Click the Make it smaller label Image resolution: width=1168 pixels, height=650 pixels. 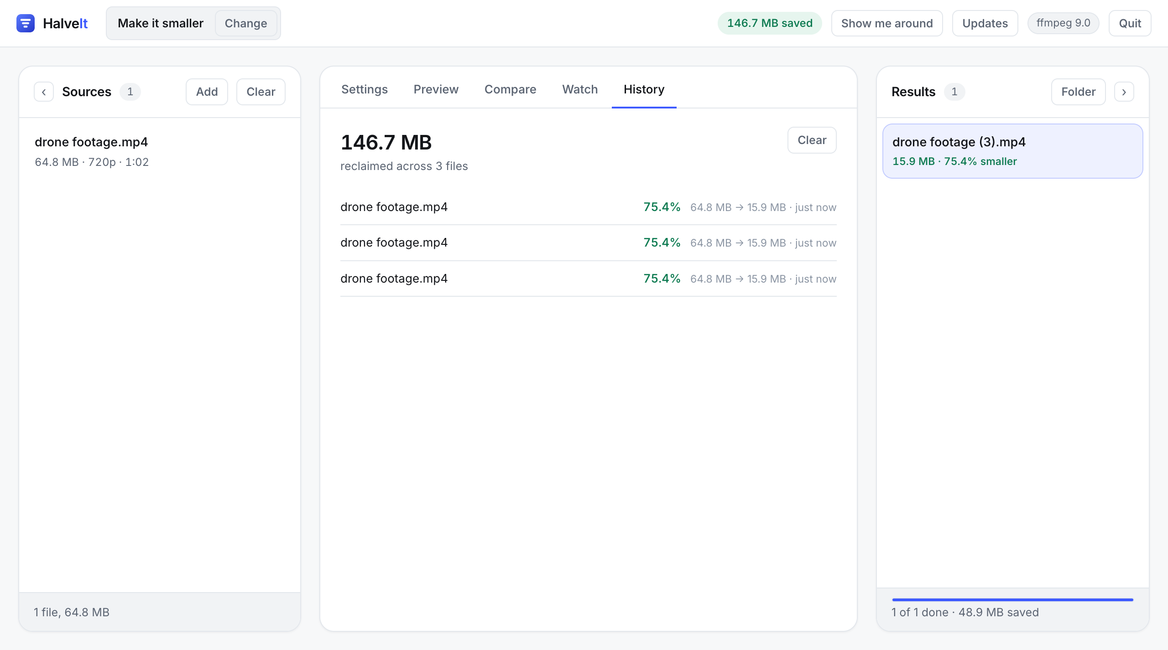[x=161, y=23]
